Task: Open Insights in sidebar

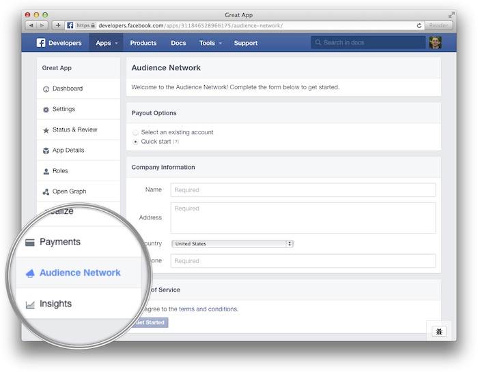Action: tap(79, 304)
